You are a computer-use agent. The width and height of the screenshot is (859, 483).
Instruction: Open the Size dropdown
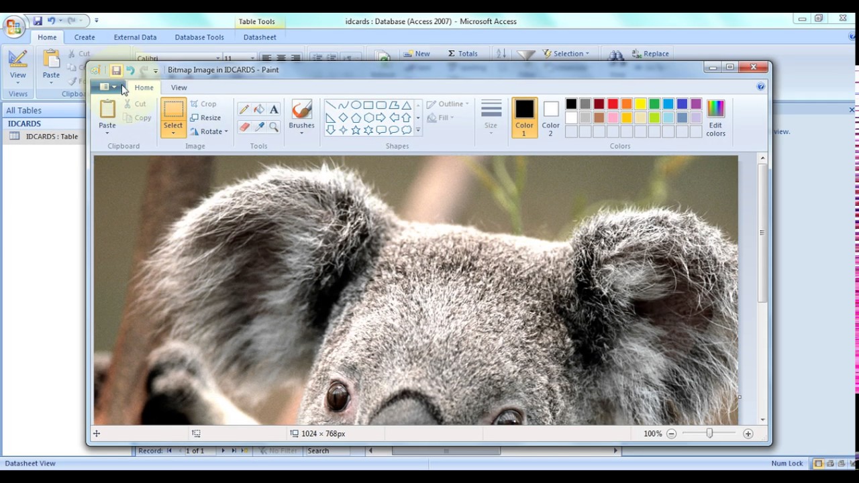pos(491,118)
